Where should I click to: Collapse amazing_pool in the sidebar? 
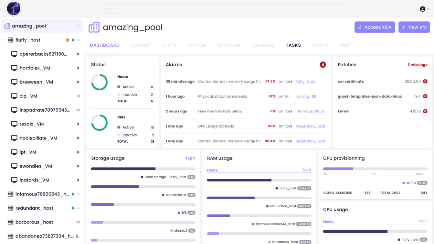pos(78,26)
